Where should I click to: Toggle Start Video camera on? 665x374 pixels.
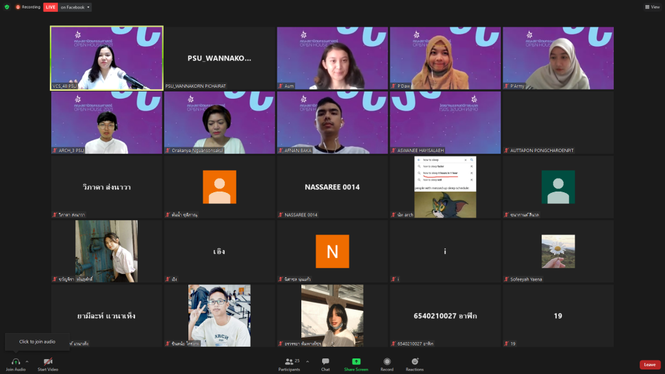47,362
